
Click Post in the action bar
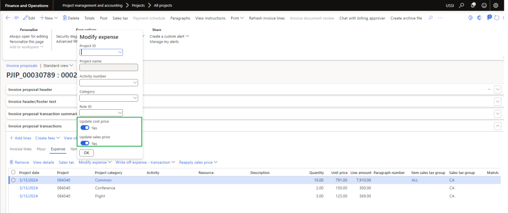click(x=104, y=18)
